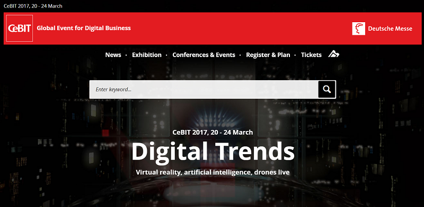Click the Deutsche Messe head-profile logo icon

tap(359, 29)
